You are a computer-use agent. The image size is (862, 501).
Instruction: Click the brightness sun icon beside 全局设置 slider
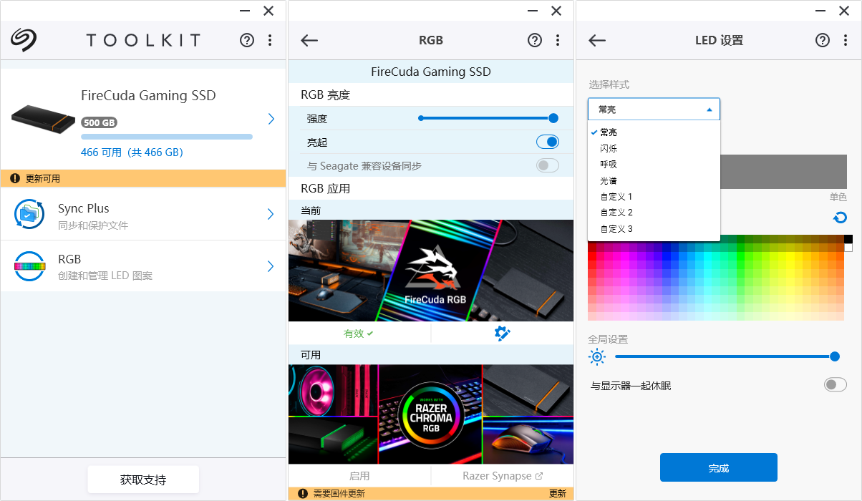pos(597,356)
